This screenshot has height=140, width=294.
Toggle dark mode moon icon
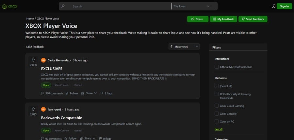(x=273, y=7)
